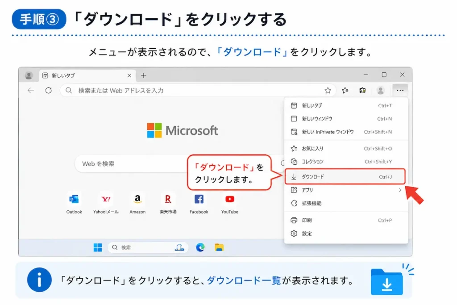Click the star to favorite this page
This screenshot has width=457, height=305.
point(328,90)
